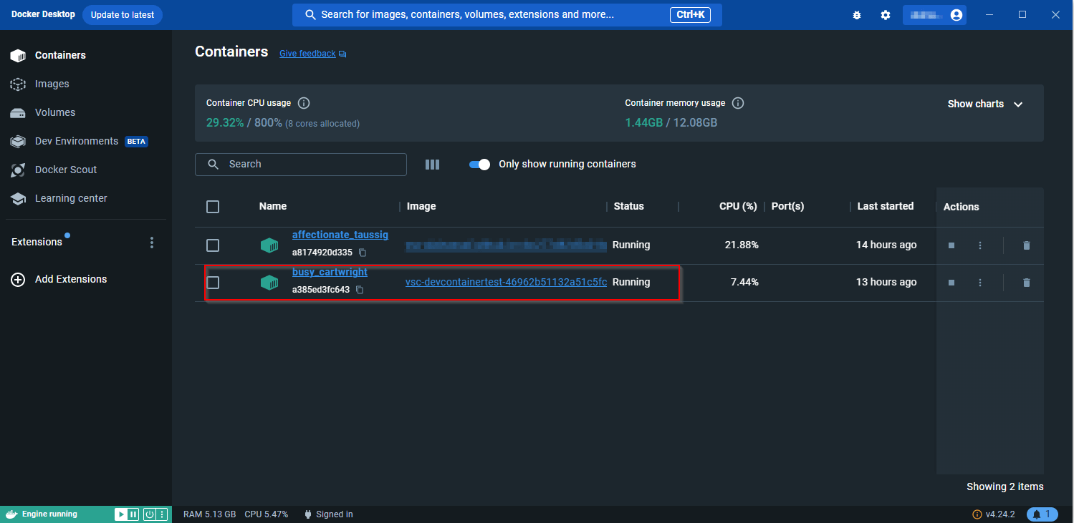Open the vsc-devcontainertest image link
1074x523 pixels.
506,282
